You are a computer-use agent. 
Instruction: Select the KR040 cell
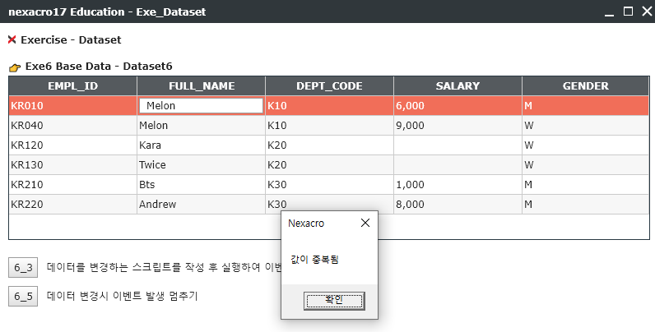click(72, 126)
